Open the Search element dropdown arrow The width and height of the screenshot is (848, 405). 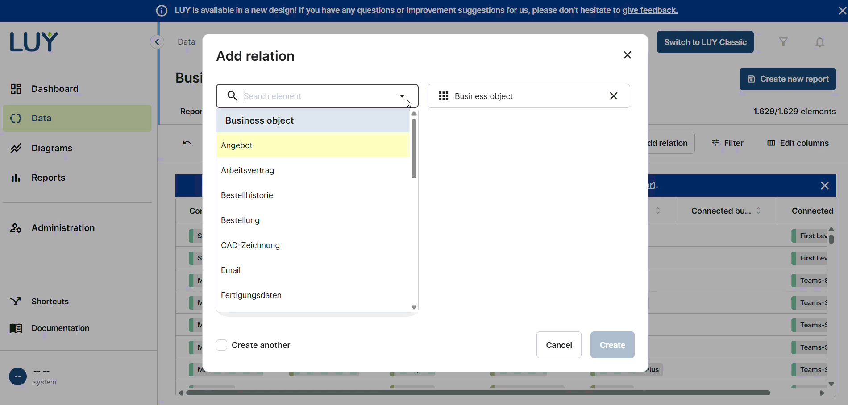[x=402, y=96]
